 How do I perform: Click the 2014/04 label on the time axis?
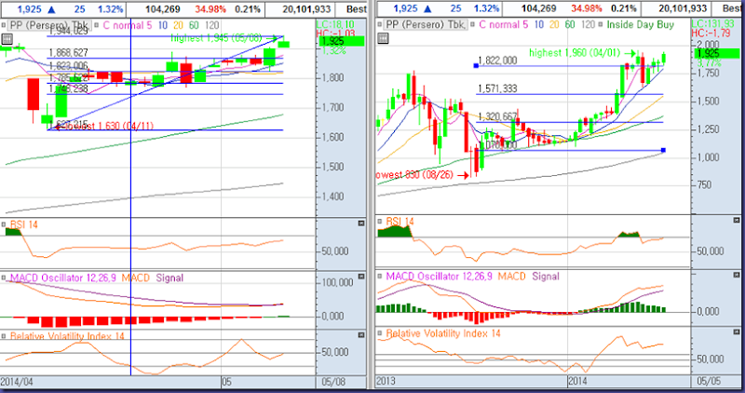(x=18, y=382)
